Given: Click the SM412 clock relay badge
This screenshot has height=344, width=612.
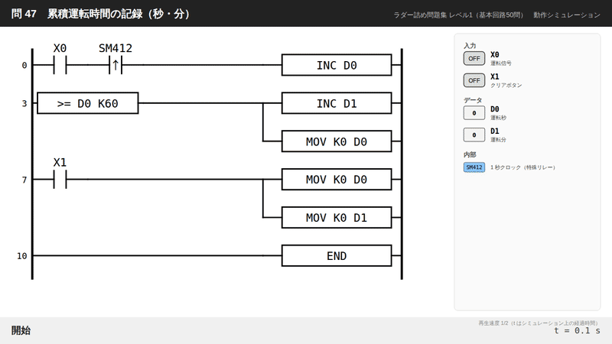Looking at the screenshot, I should point(474,167).
